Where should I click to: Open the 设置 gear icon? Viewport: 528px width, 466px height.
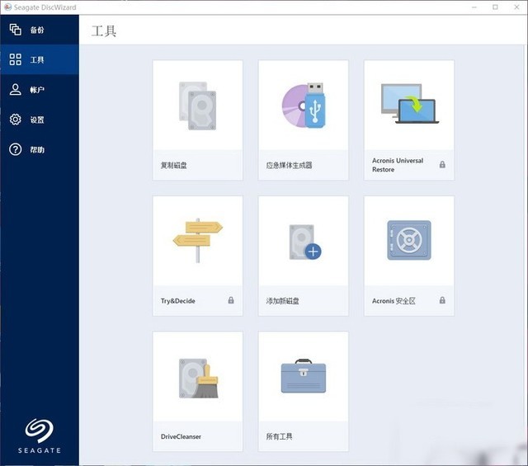pos(15,120)
